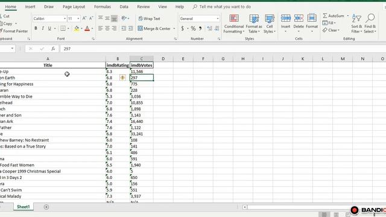Click the Top Align icon
386x217 pixels.
pos(101,18)
